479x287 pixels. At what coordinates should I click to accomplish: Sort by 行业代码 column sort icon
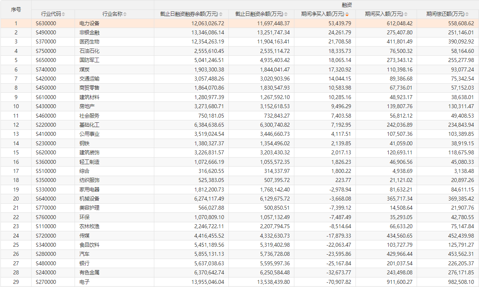[x=64, y=14]
